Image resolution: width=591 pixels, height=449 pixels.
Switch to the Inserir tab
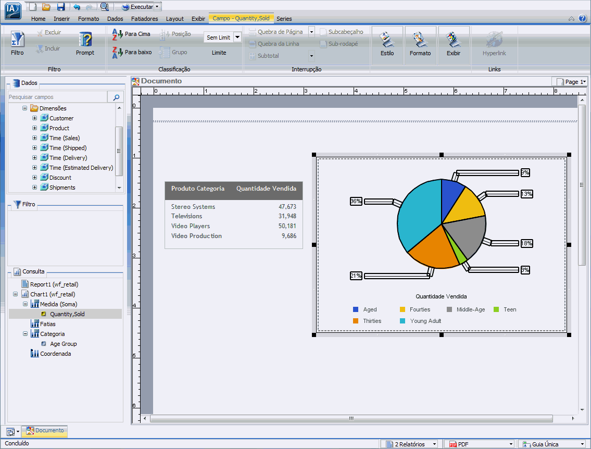pyautogui.click(x=61, y=19)
